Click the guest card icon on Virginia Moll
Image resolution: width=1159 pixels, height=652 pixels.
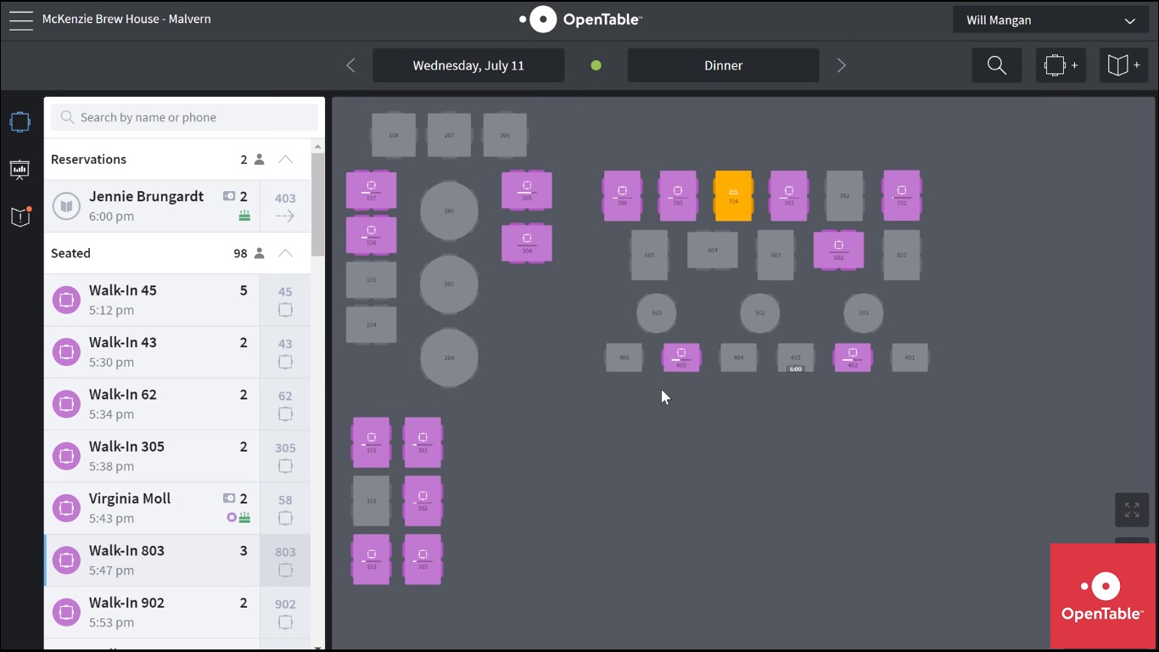229,498
